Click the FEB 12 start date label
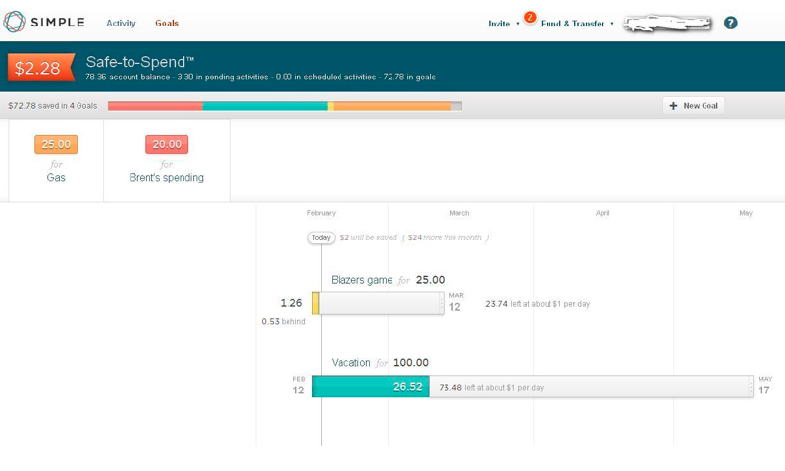This screenshot has height=471, width=785. click(298, 386)
